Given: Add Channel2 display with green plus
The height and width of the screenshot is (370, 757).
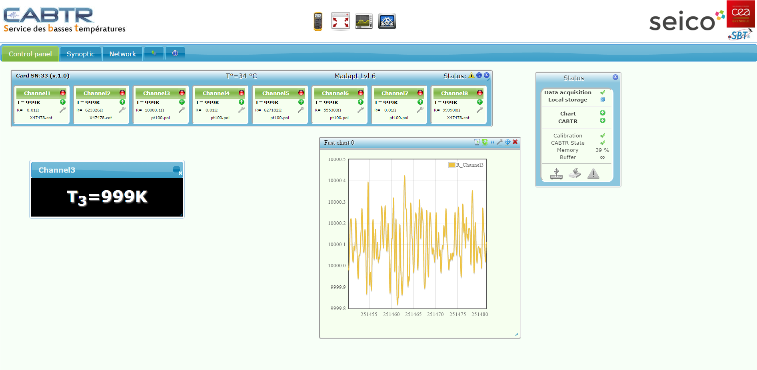Looking at the screenshot, I should click(122, 102).
